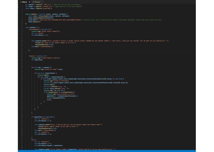Click the 'var speechText;' line

pos(37,60)
